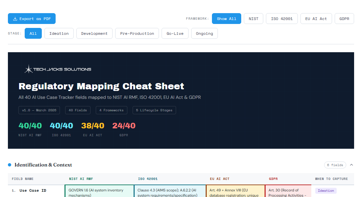Screen dimensions: 362x197
Task: Switch to the Ideation stage filter
Action: (59, 33)
